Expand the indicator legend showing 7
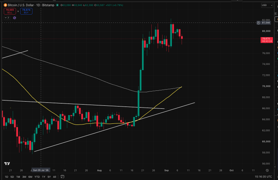This screenshot has width=278, height=180. click(x=7, y=18)
